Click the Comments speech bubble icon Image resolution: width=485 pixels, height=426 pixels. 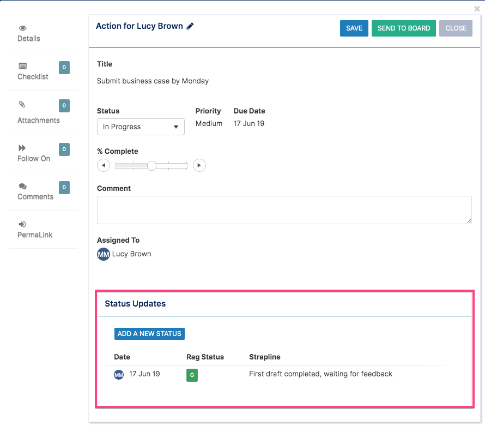[x=22, y=186]
